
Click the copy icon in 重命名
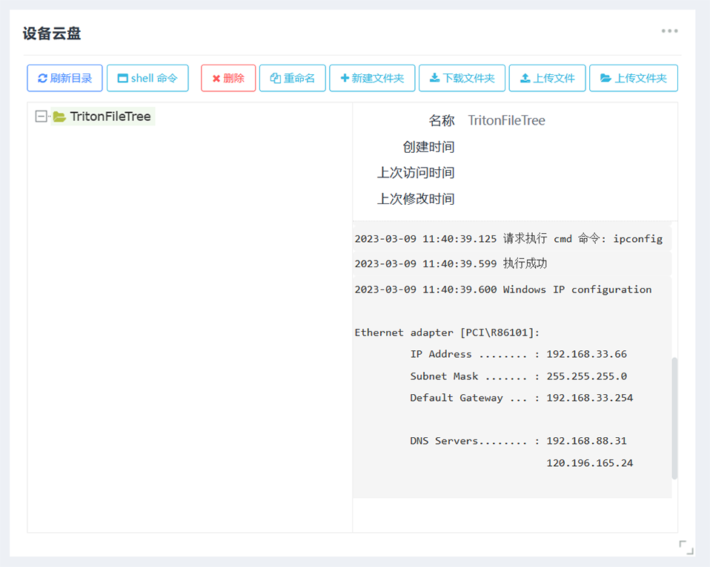click(275, 79)
